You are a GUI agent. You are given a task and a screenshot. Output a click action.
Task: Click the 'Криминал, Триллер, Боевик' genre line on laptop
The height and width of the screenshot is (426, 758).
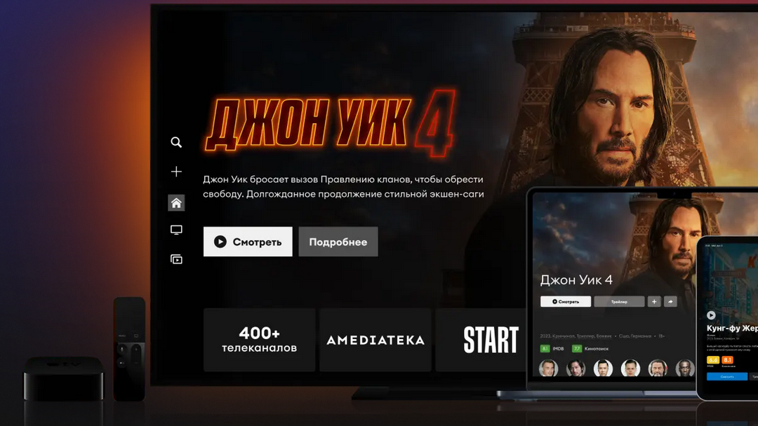click(583, 336)
